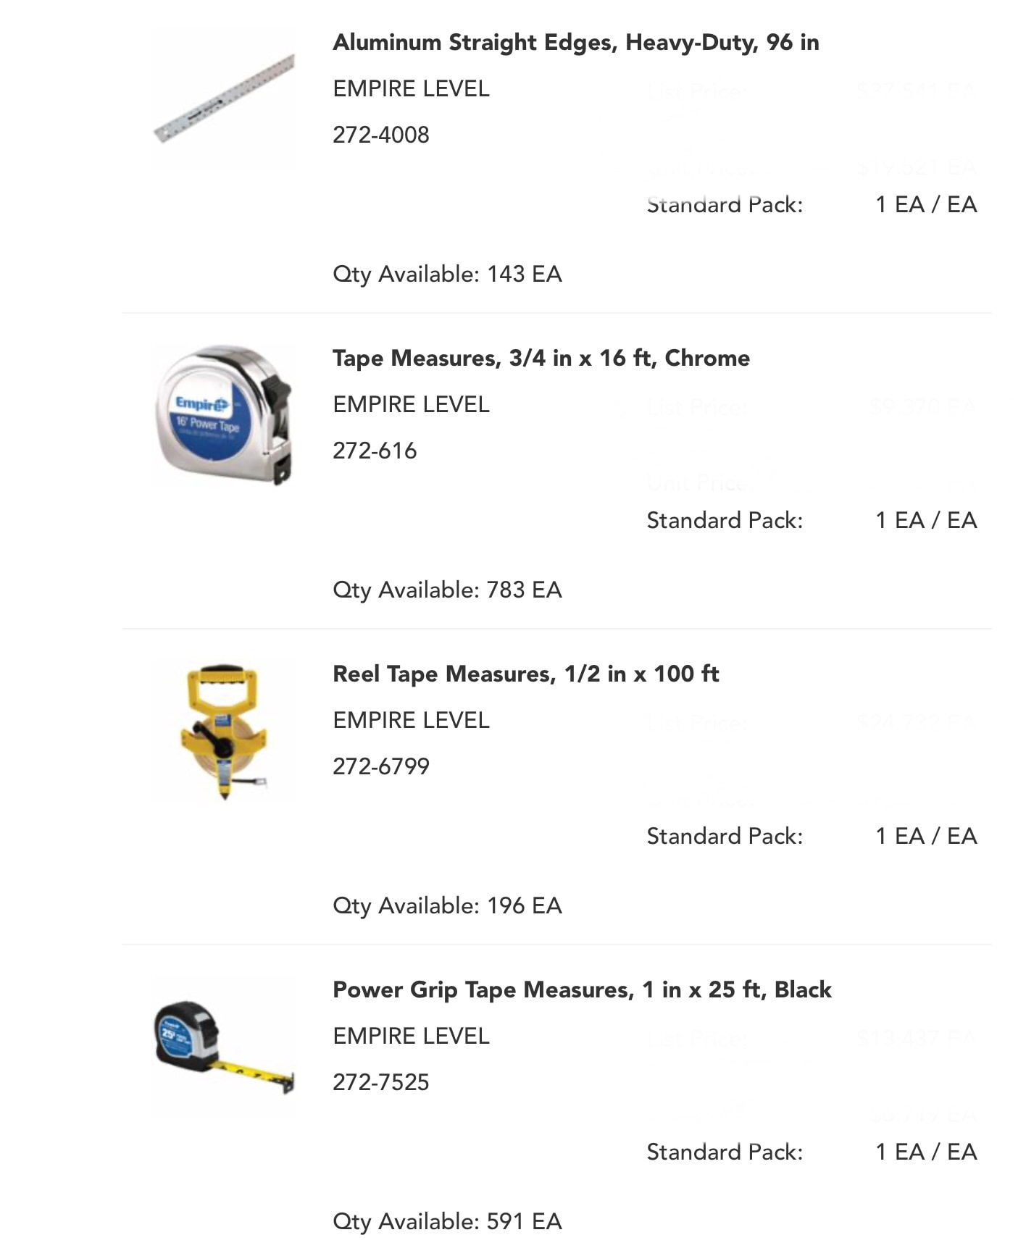Screen dimensions: 1026x1256
Task: Click Qty Available: 783 EA text
Action: [447, 590]
